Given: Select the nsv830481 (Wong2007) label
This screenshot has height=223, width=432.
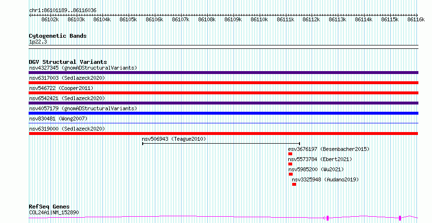Looking at the screenshot, I should [x=58, y=119].
